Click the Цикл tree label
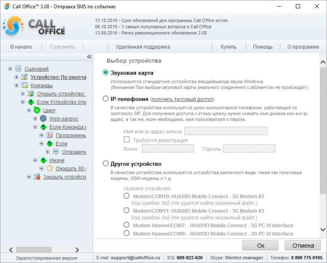The image size is (327, 263). coord(49,110)
